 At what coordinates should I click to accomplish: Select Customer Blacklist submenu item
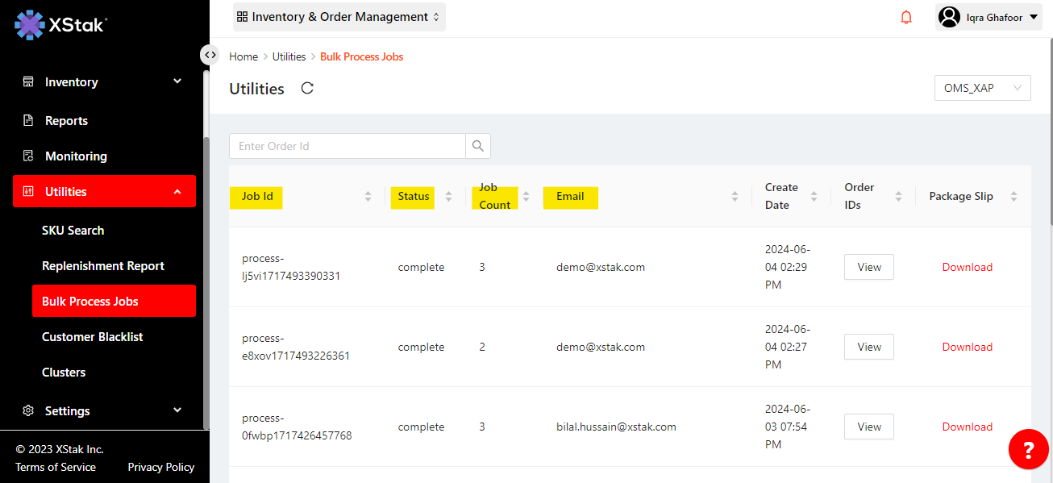[x=92, y=337]
